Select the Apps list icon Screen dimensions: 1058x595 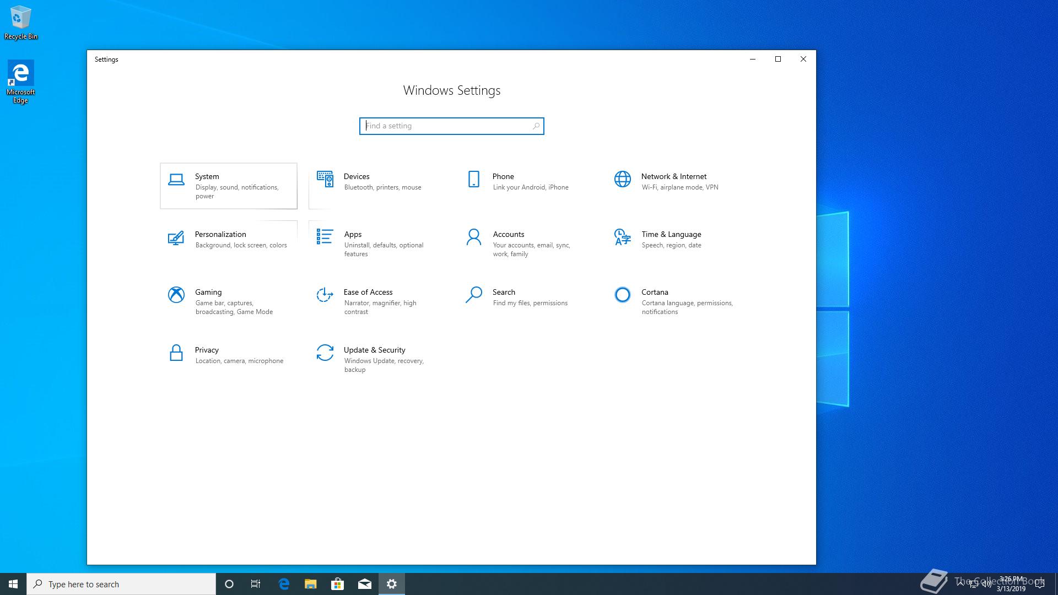coord(325,237)
